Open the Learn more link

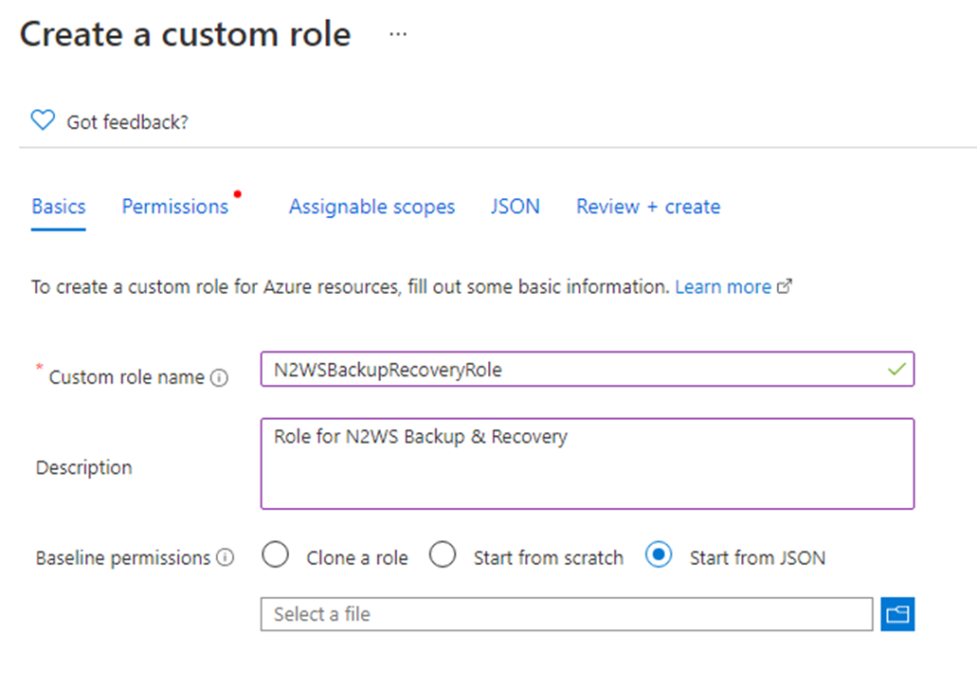point(723,287)
